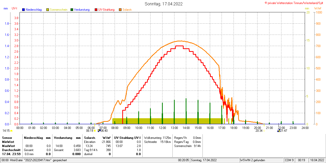This screenshot has height=163, width=326.
Task: Click the Wolkenunterg 1125m entry
Action: pos(157,138)
